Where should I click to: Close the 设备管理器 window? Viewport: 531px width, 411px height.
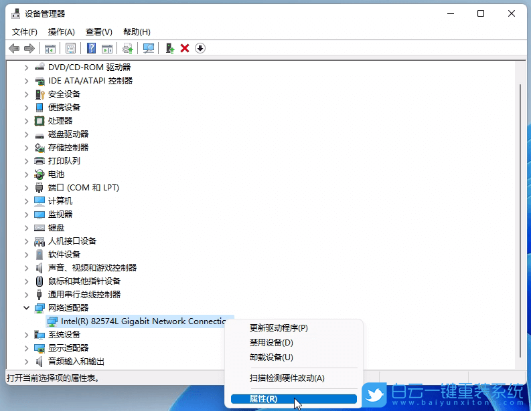pos(512,13)
